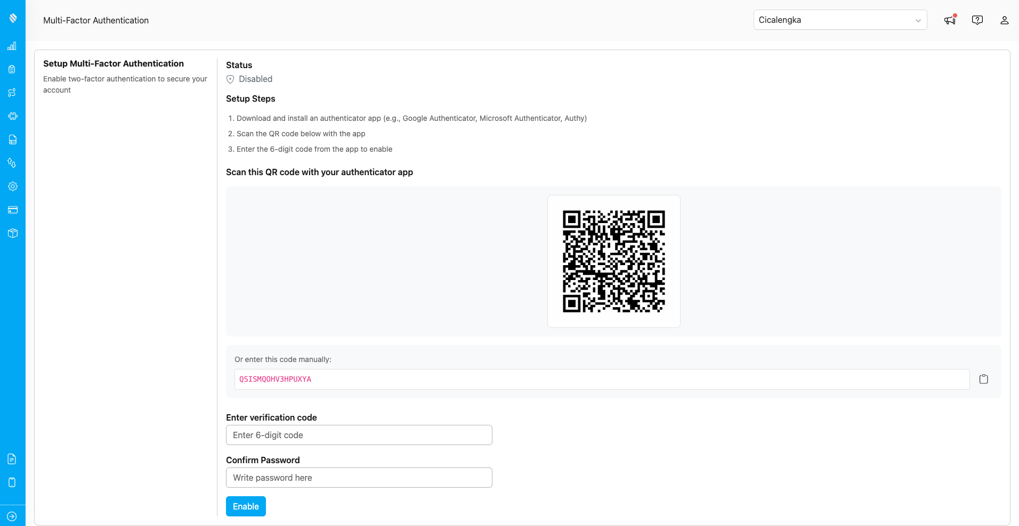Click the Enter verification code label
Screen dimensions: 1019x526
(x=271, y=417)
